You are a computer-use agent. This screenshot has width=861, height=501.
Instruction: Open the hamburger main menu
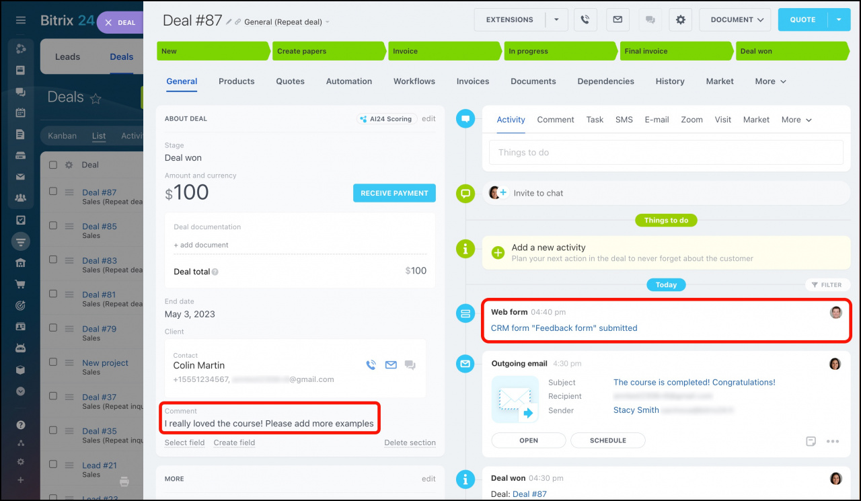point(21,20)
